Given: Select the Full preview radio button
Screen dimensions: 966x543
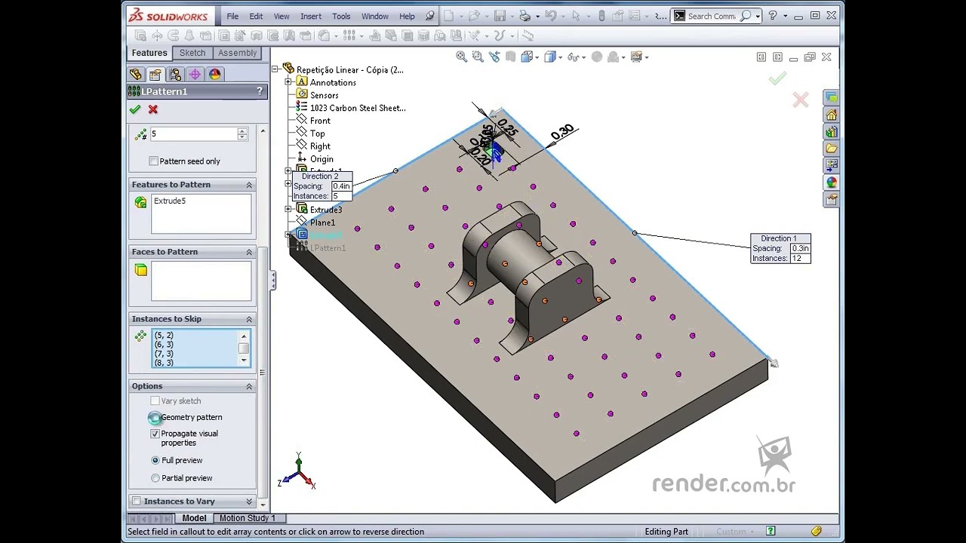Looking at the screenshot, I should (x=155, y=460).
